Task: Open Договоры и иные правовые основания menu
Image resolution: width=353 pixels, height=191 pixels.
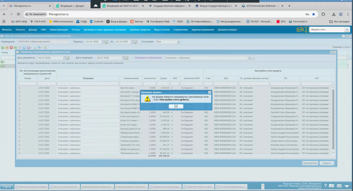Action: click(x=105, y=29)
